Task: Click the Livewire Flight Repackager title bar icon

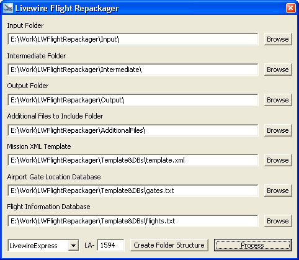Action: click(8, 8)
